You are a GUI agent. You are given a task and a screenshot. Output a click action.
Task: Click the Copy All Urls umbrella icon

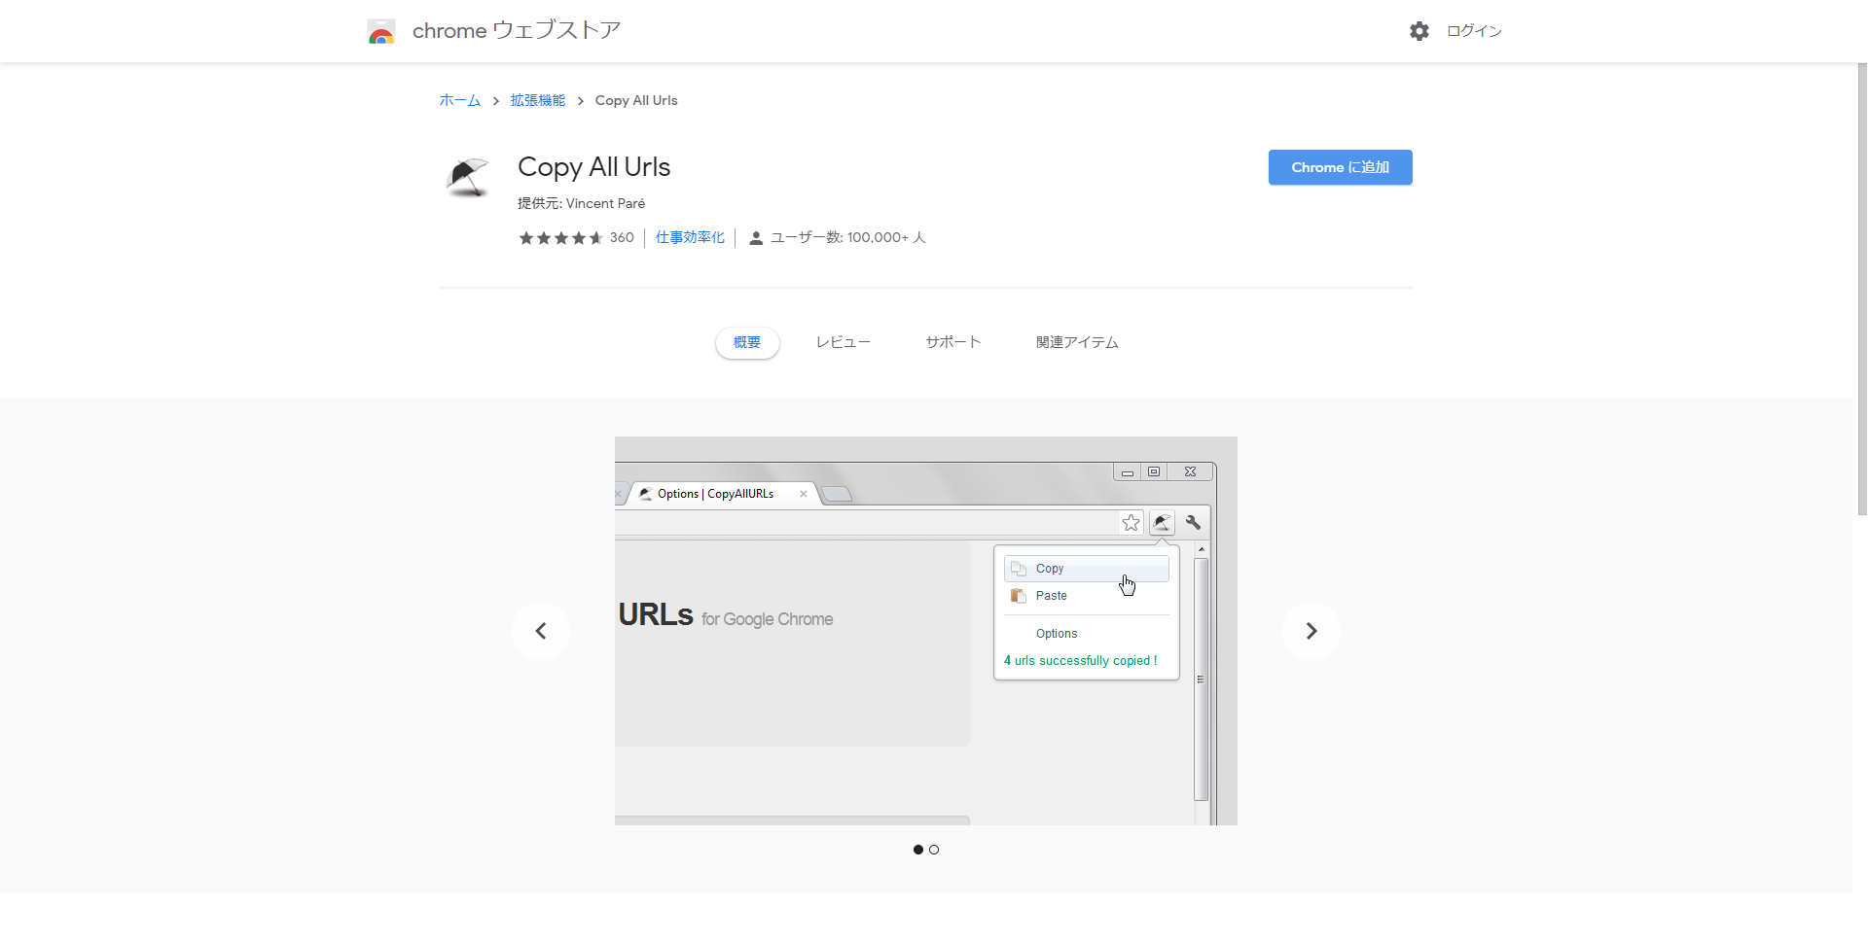click(x=468, y=178)
